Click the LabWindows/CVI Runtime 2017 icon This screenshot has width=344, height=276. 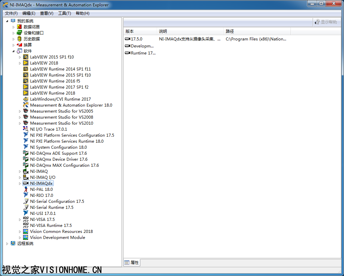[26, 99]
